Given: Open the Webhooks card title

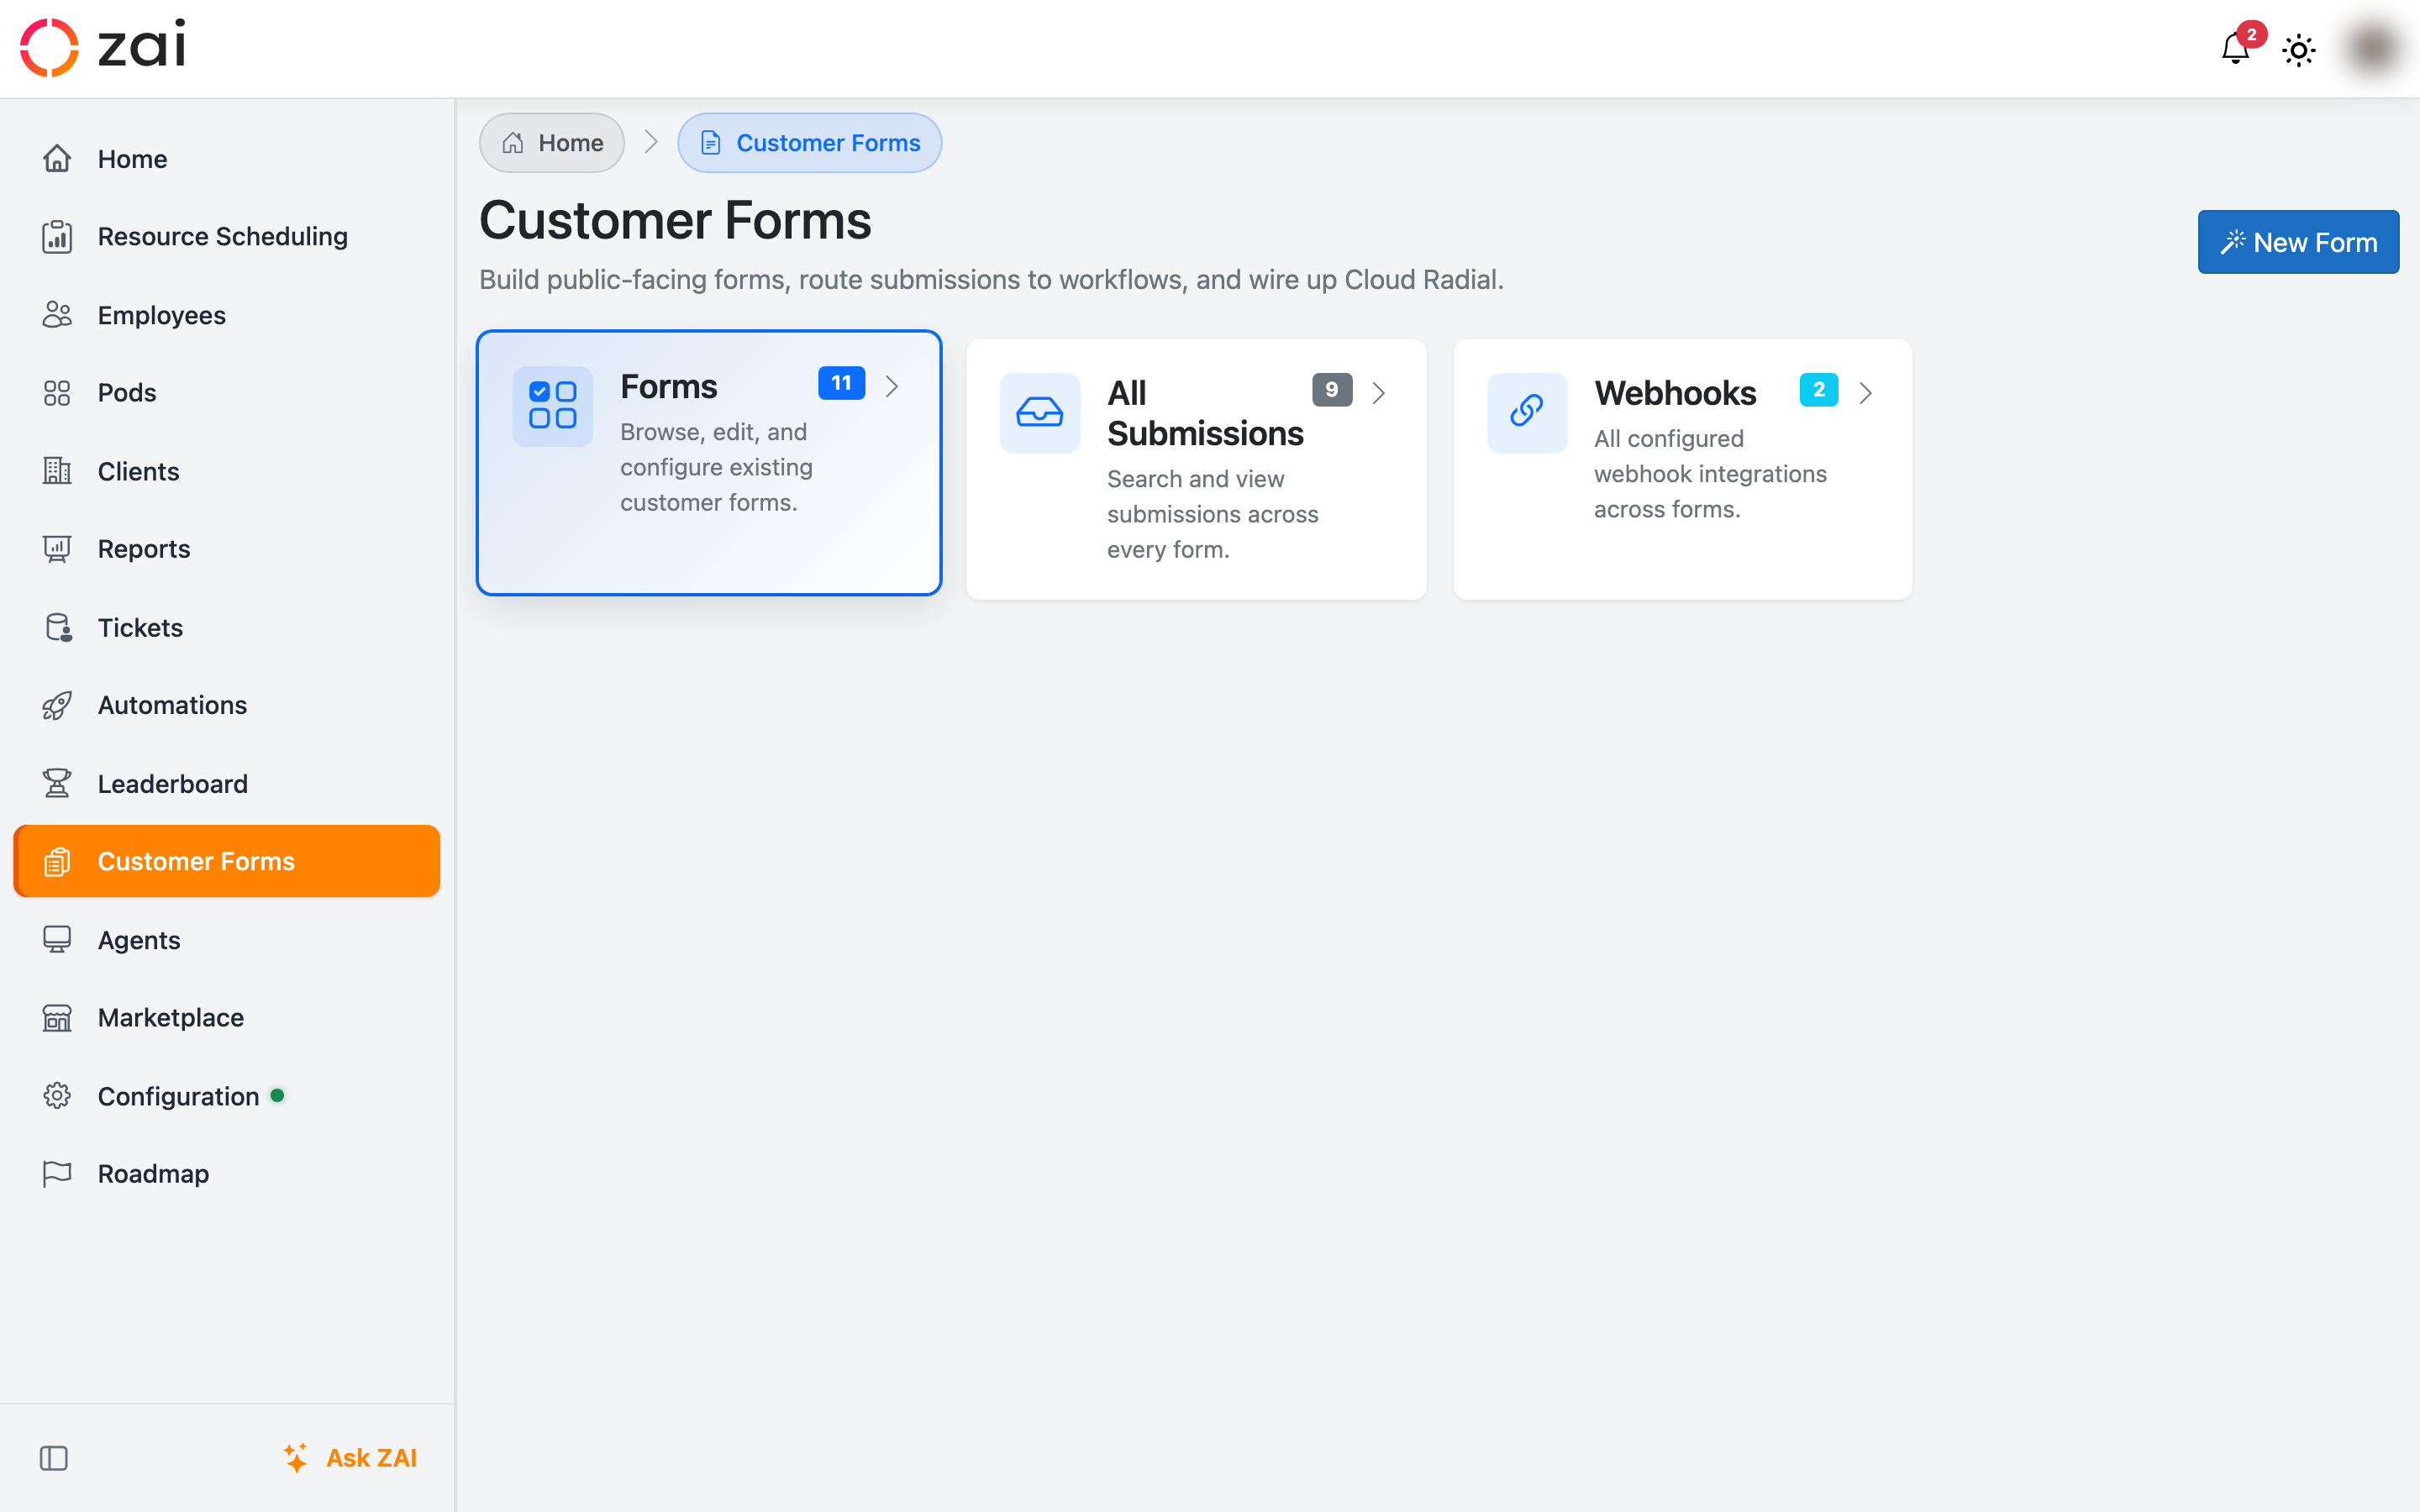Looking at the screenshot, I should pyautogui.click(x=1675, y=393).
